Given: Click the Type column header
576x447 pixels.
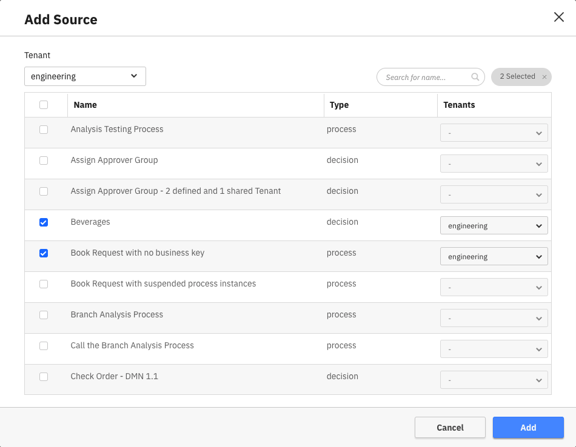Looking at the screenshot, I should click(339, 105).
